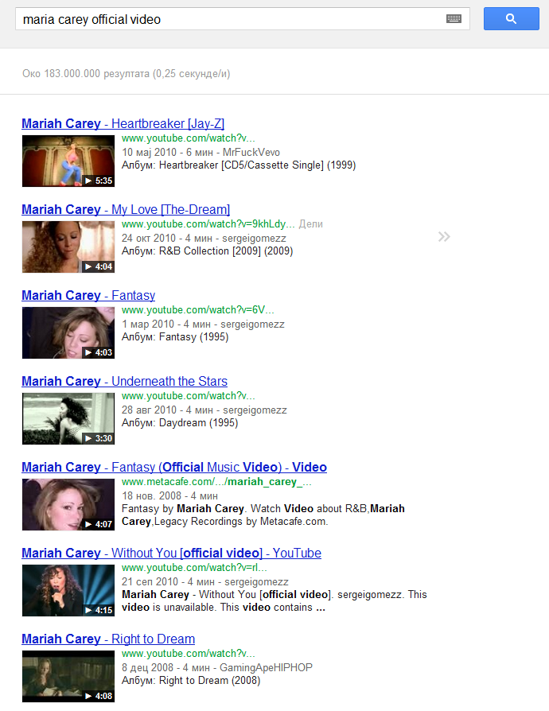The width and height of the screenshot is (549, 711).
Task: Open the Mariah Carey - Fantasy YouTube result title
Action: [88, 295]
